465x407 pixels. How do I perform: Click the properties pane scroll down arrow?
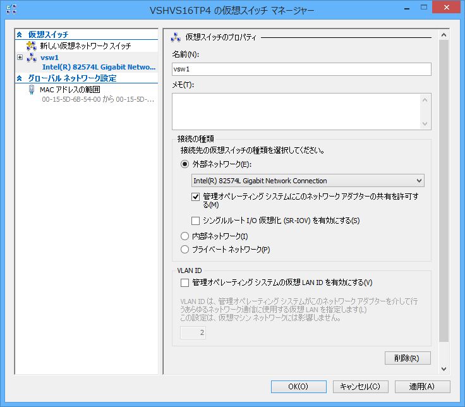point(444,368)
